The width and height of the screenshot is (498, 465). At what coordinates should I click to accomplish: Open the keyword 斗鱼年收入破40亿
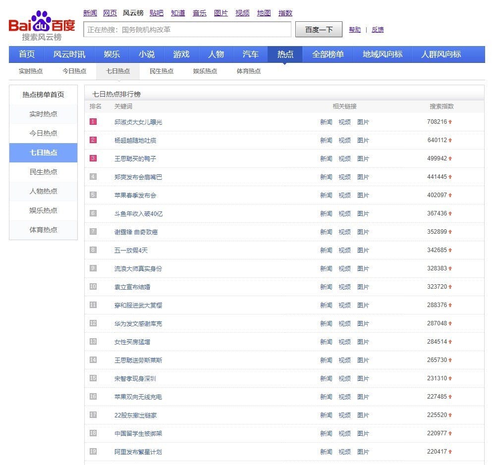(x=138, y=214)
